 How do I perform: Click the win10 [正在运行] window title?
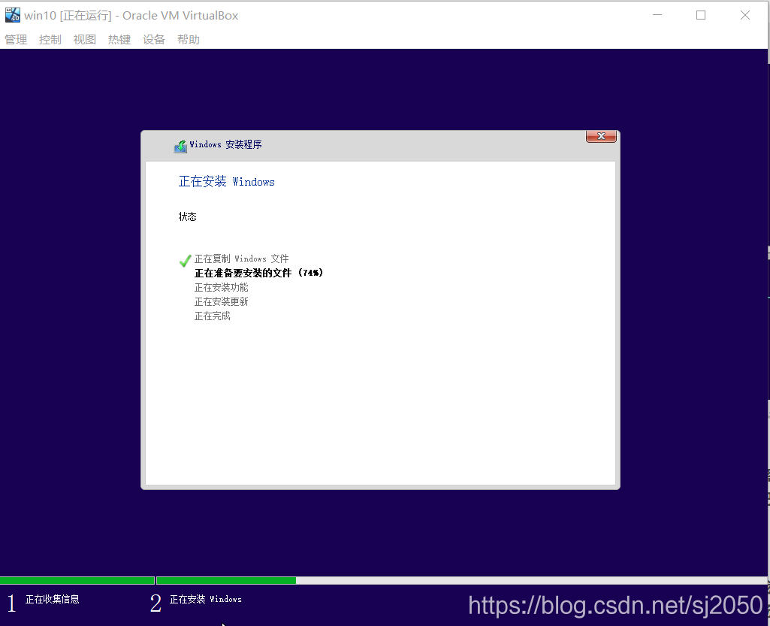pos(131,16)
